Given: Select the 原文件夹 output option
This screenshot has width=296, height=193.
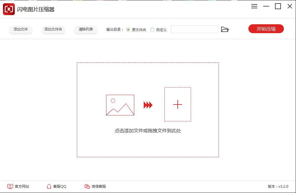Looking at the screenshot, I should (127, 30).
